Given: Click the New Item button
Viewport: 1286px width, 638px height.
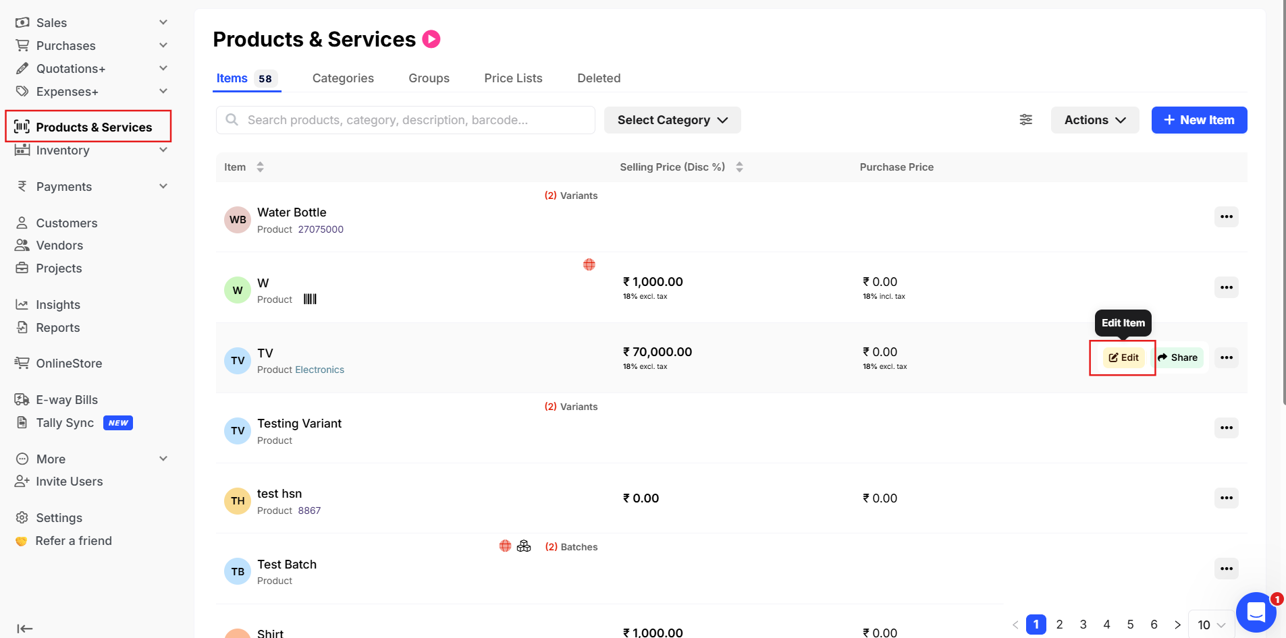Looking at the screenshot, I should click(x=1198, y=120).
